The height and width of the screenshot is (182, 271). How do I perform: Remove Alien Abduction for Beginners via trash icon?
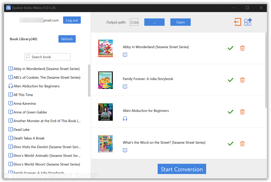242,112
